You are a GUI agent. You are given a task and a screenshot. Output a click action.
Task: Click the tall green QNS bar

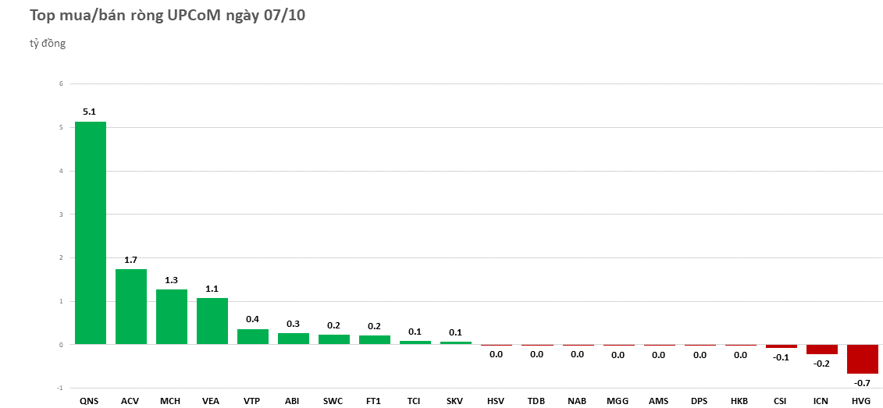pos(91,232)
